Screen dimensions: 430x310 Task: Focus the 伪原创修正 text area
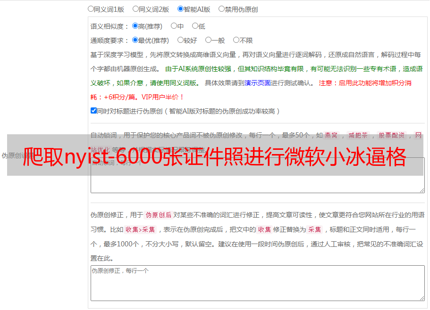257,283
